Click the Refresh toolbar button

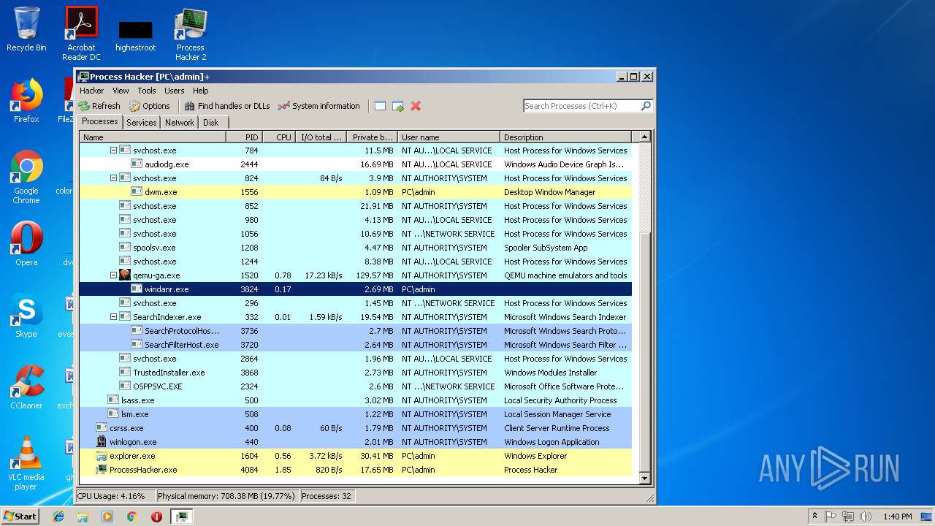coord(99,106)
